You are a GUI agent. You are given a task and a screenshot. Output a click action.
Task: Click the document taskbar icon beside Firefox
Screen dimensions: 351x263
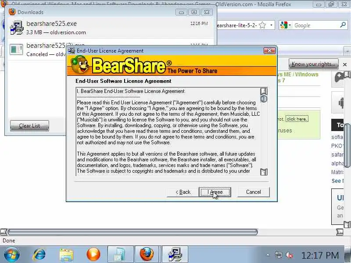coord(120,255)
